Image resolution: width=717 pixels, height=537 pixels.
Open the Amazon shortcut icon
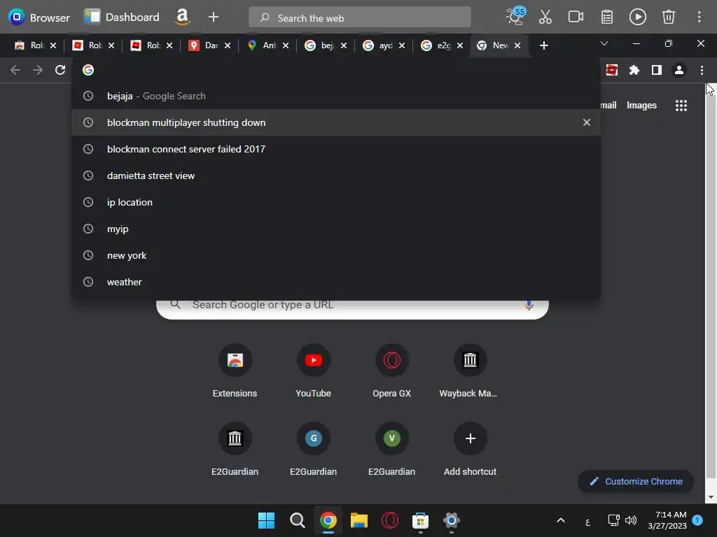pyautogui.click(x=182, y=17)
